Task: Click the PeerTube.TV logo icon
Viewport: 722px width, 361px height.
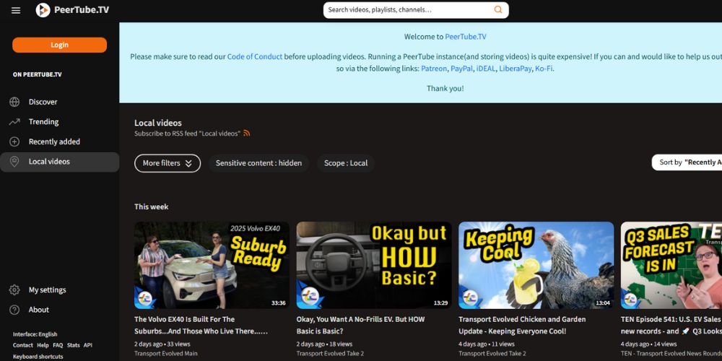Action: pyautogui.click(x=43, y=10)
